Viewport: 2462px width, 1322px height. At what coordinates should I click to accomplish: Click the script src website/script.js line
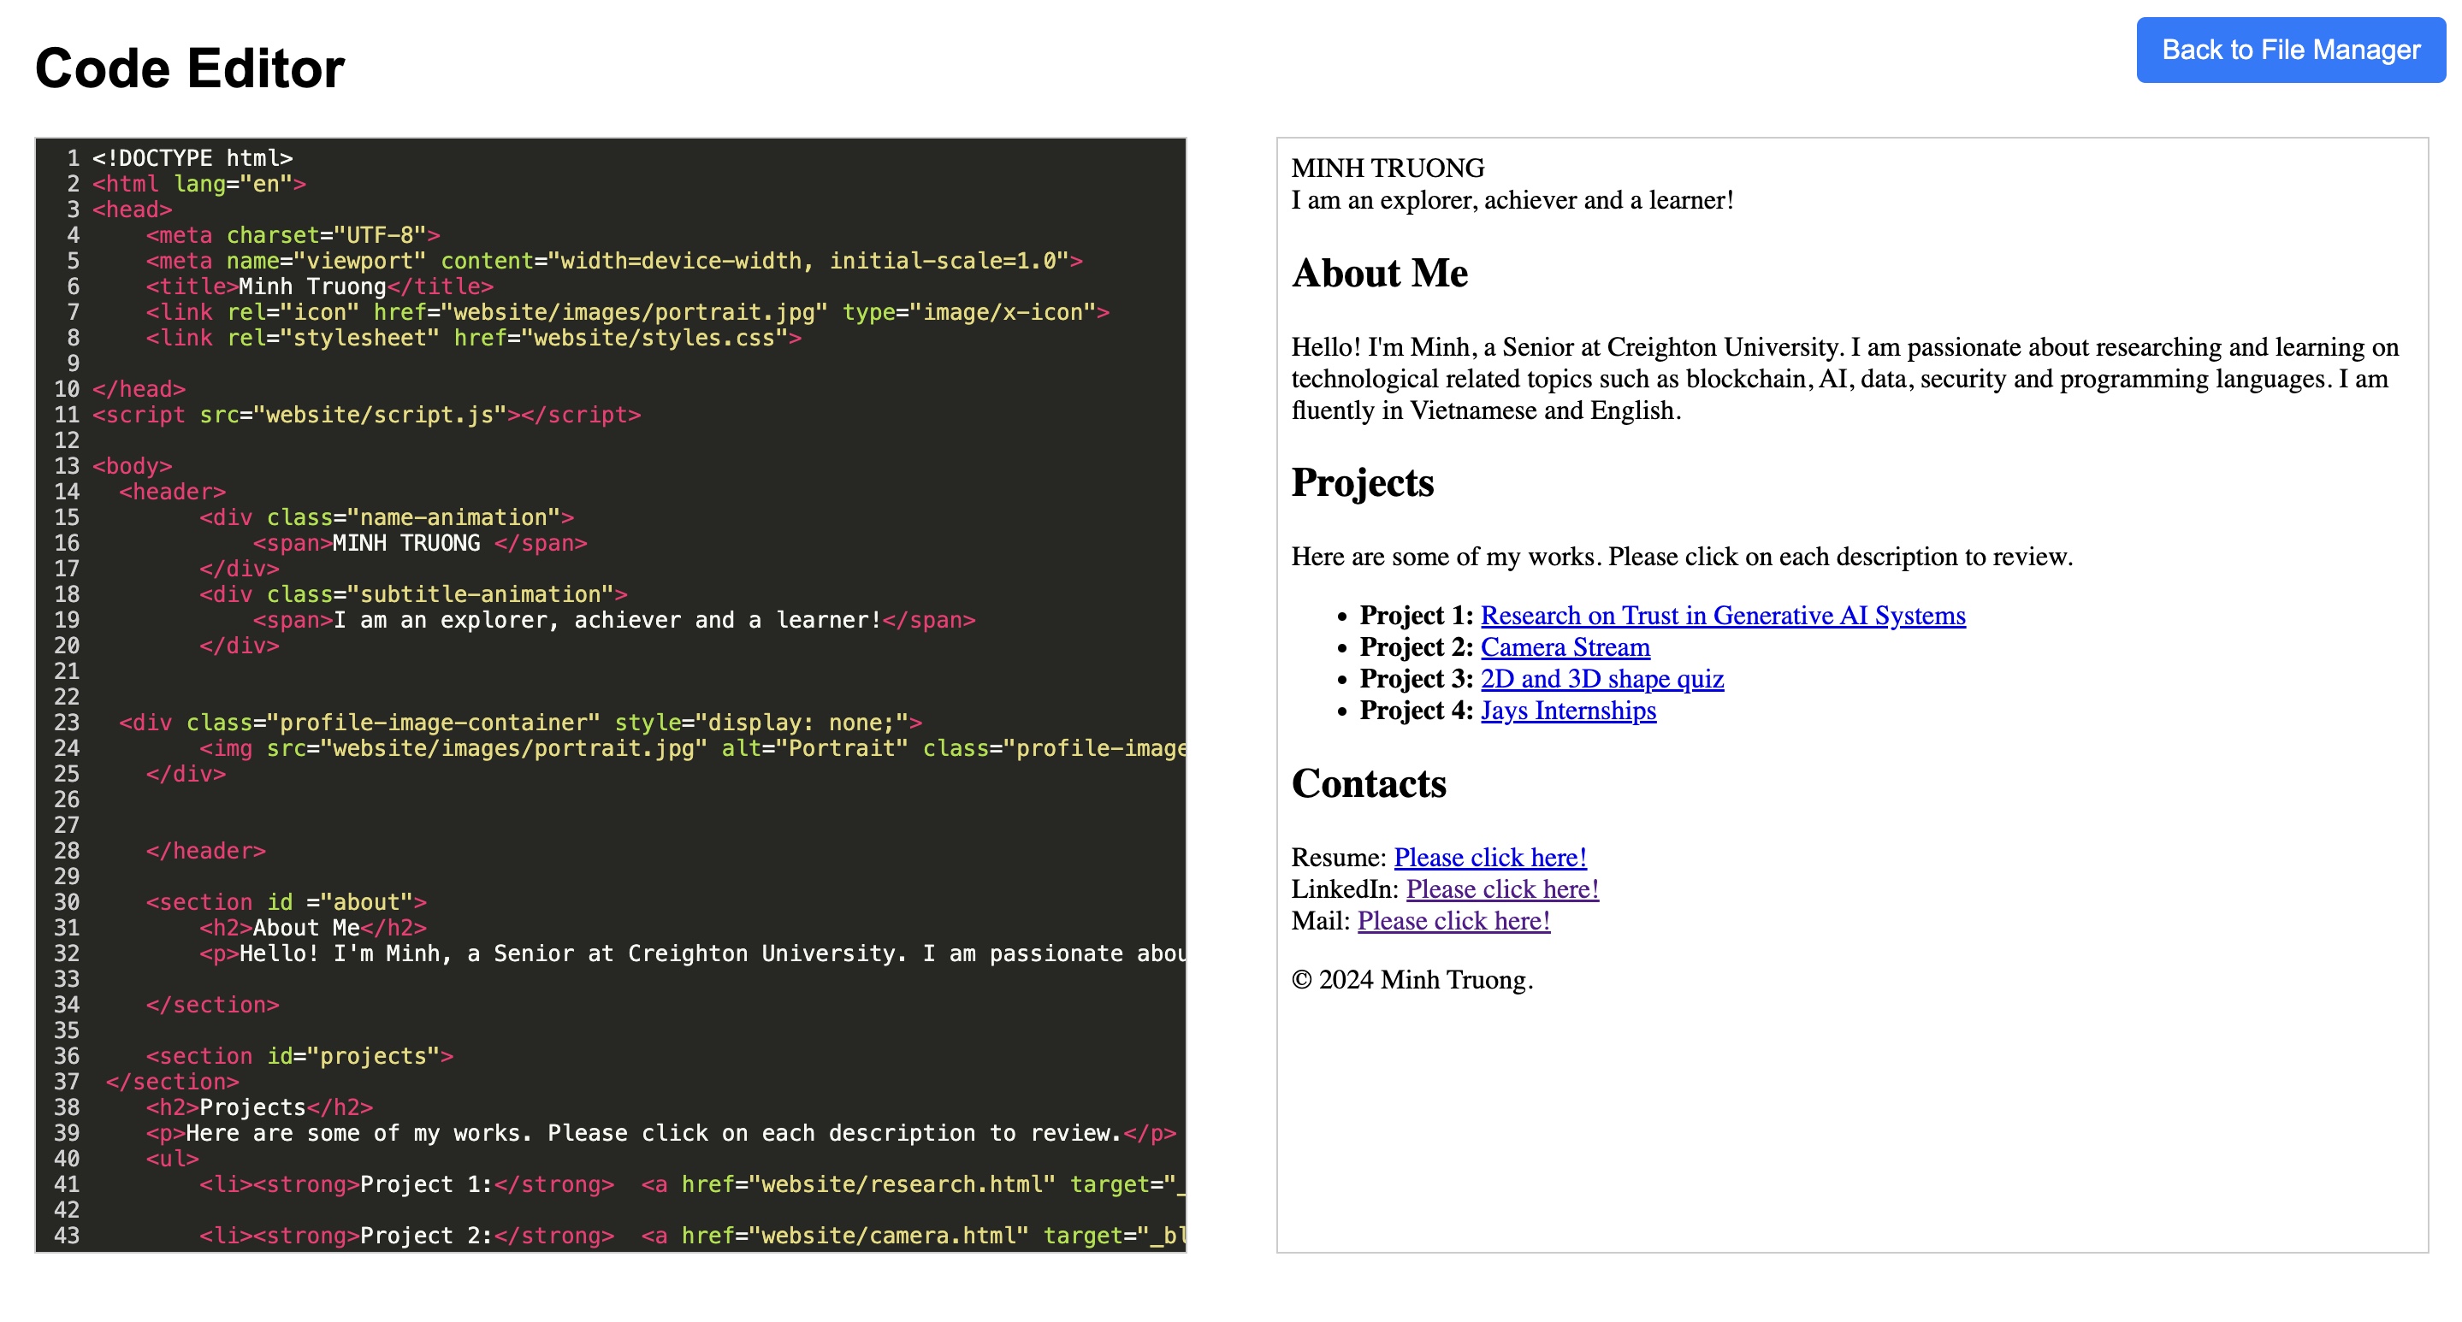[366, 415]
